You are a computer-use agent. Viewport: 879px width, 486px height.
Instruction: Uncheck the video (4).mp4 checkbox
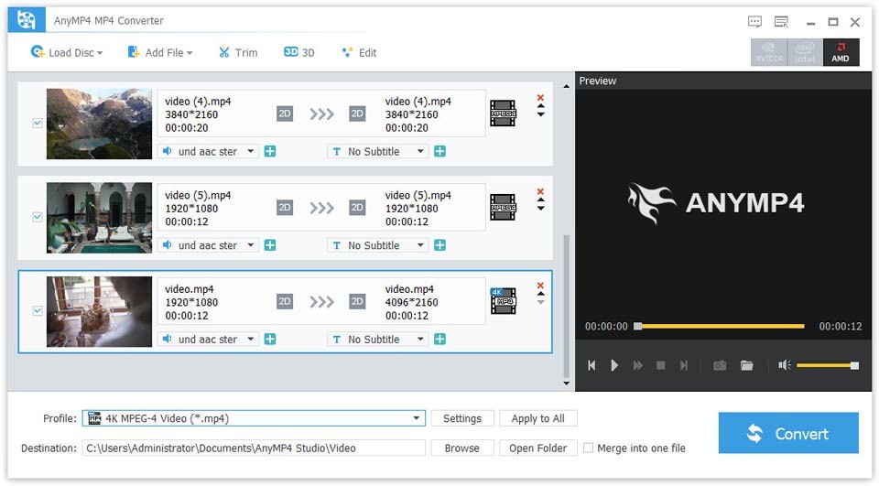[x=38, y=123]
